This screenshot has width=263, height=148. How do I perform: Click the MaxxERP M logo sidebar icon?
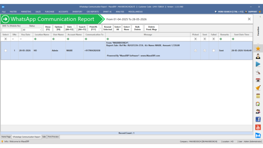click(258, 135)
